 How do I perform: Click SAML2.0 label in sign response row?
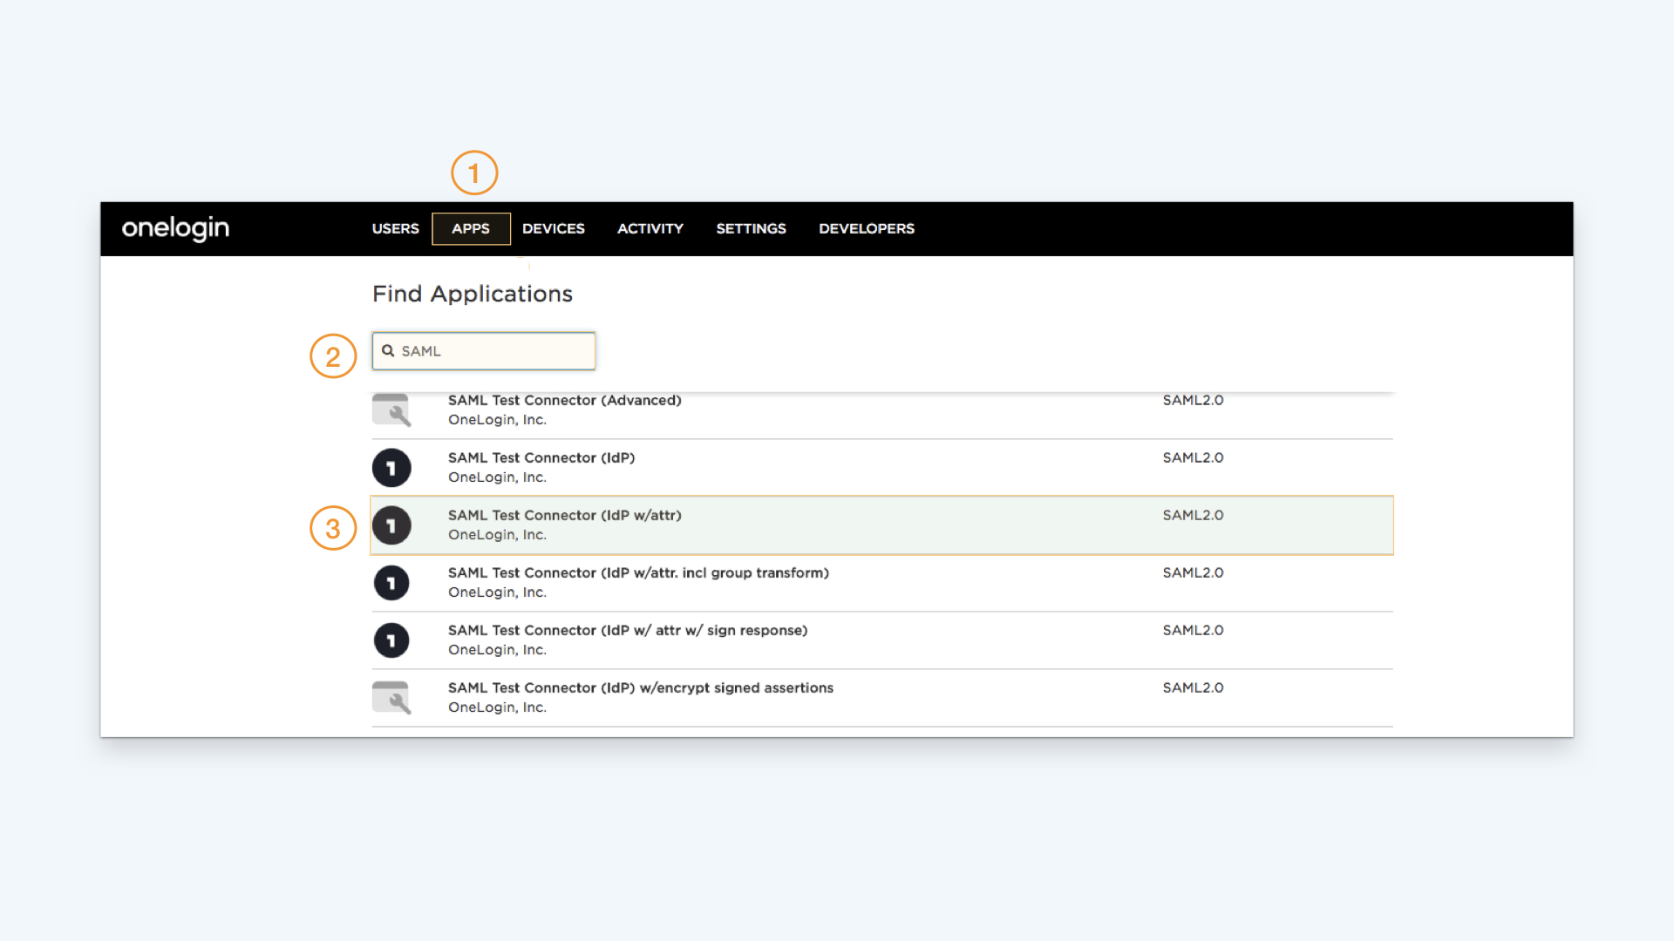(1193, 630)
